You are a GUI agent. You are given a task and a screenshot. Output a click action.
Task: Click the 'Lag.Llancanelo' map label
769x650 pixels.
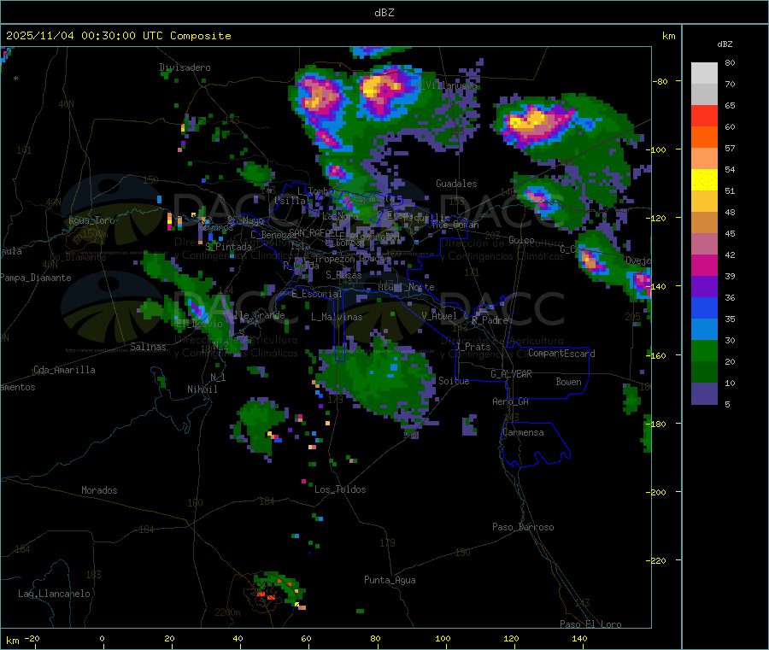tap(55, 594)
